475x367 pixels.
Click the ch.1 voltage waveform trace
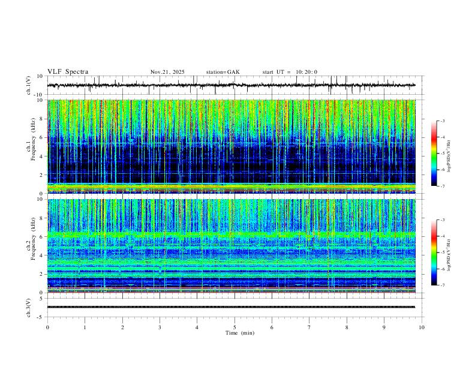(231, 85)
